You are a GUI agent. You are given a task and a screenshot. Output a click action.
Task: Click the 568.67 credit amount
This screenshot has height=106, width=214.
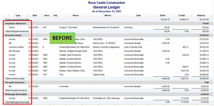(186, 67)
